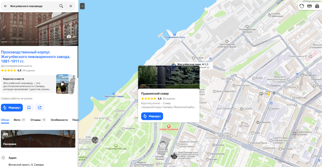The width and height of the screenshot is (322, 167).
Task: Click the 'Акватика' map marker
Action: click(258, 122)
